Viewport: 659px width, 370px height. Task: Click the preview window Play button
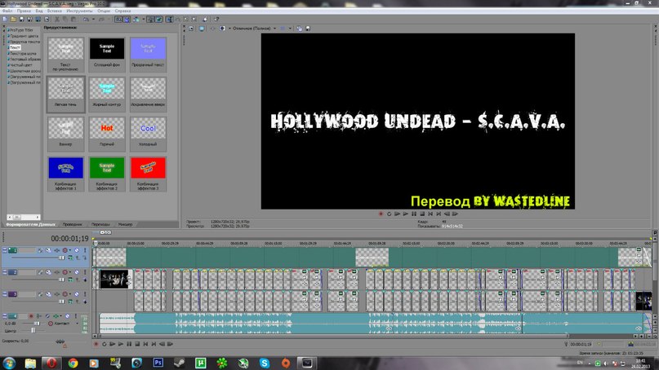pos(406,214)
